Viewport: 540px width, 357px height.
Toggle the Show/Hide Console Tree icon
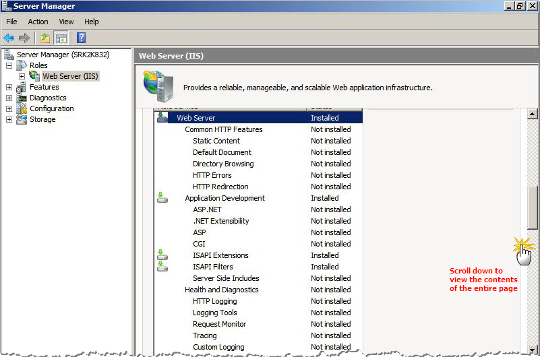(x=61, y=38)
